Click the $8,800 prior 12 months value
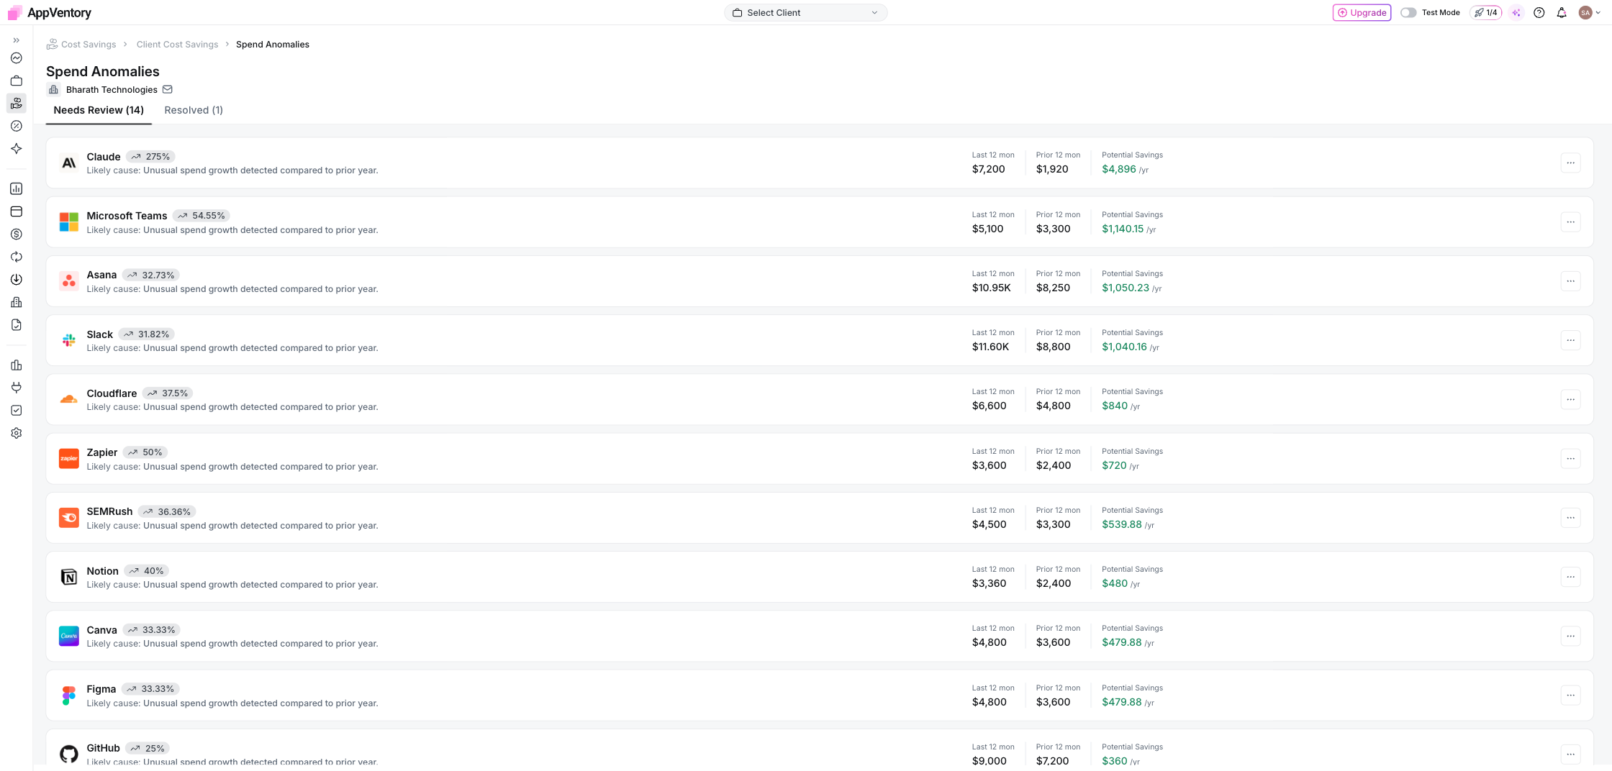 [x=1053, y=347]
